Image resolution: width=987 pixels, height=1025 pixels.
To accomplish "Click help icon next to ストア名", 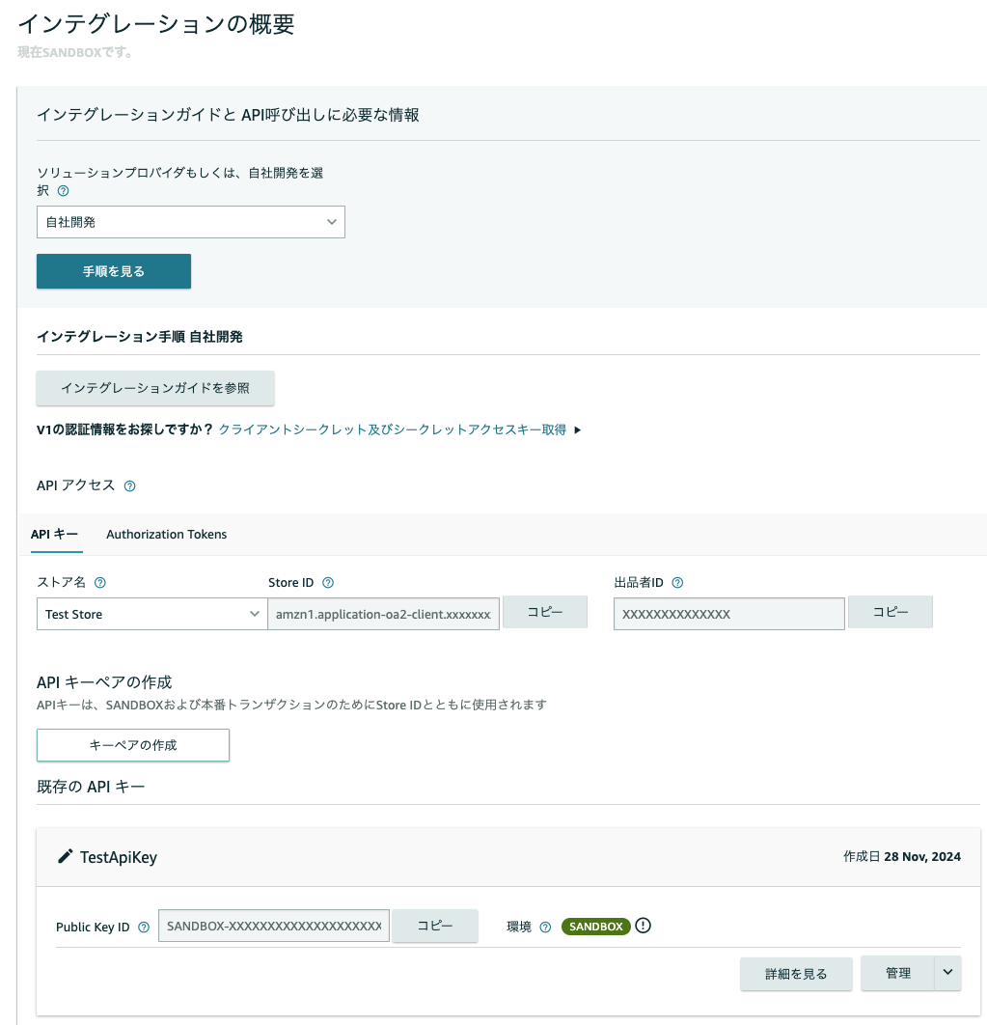I will [100, 582].
